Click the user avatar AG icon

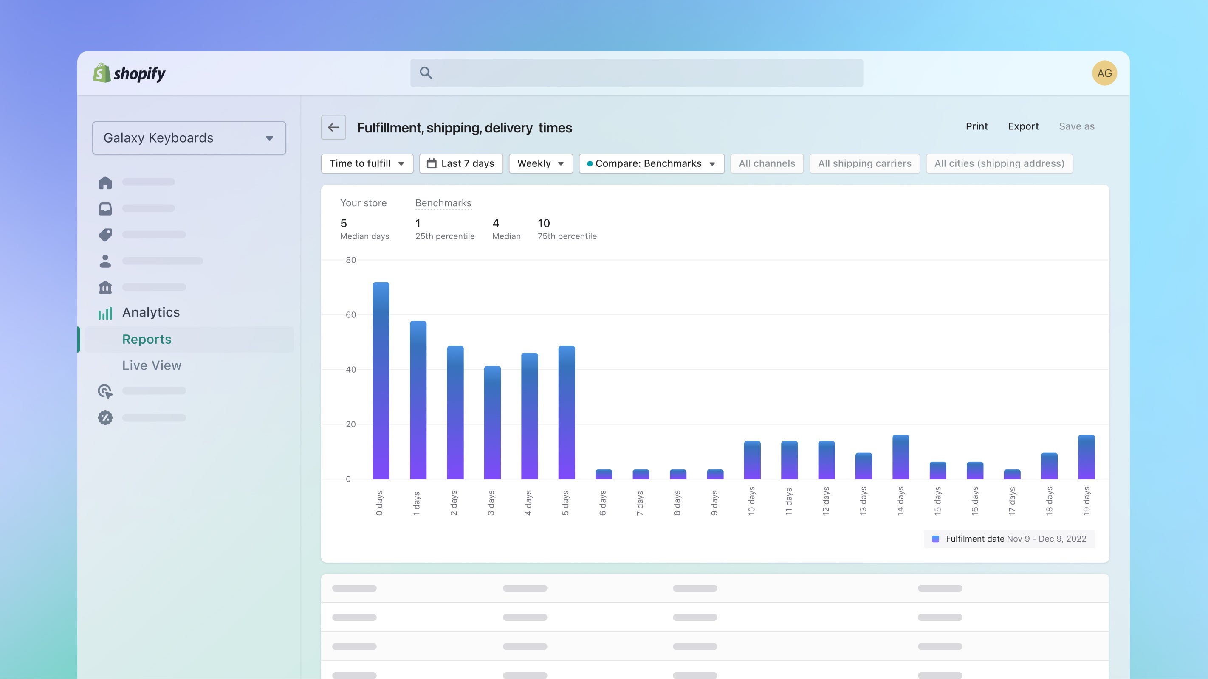click(1104, 72)
